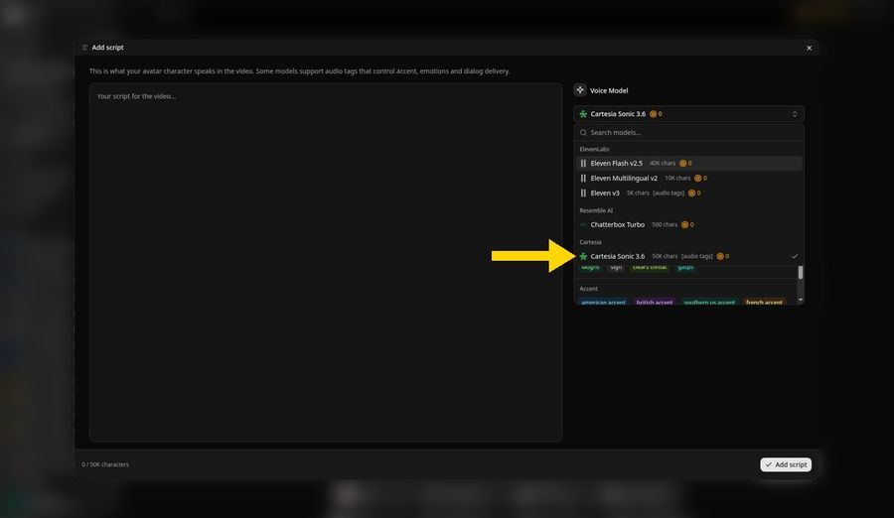Select Eleven Multilingual v2 model
The height and width of the screenshot is (518, 894).
pyautogui.click(x=688, y=178)
